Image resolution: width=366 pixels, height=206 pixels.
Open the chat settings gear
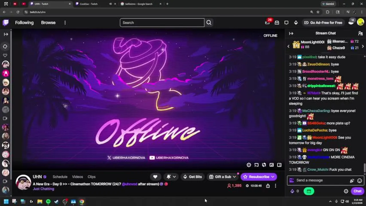point(346,191)
